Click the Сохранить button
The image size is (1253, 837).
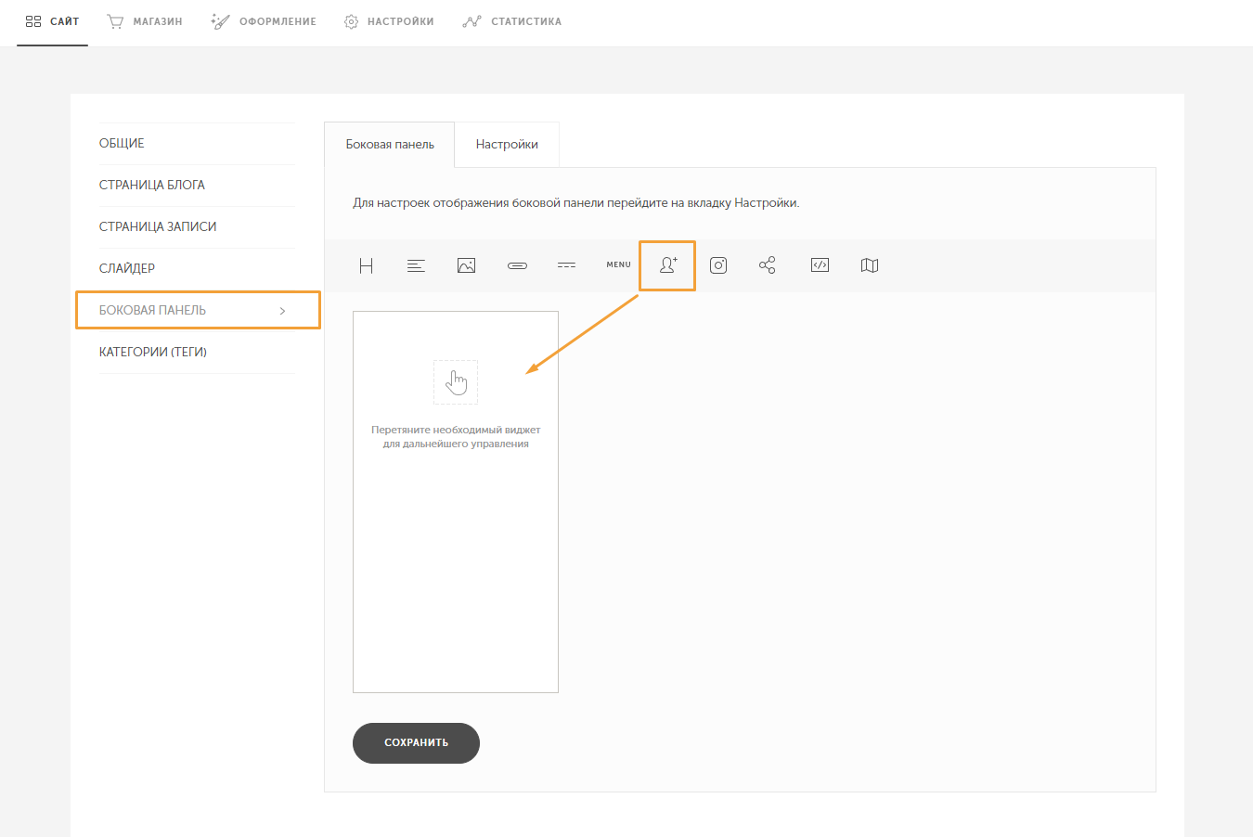416,743
